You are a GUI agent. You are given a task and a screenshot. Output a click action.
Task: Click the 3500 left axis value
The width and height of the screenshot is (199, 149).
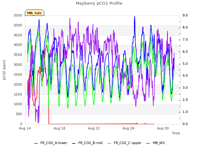(x=18, y=55)
